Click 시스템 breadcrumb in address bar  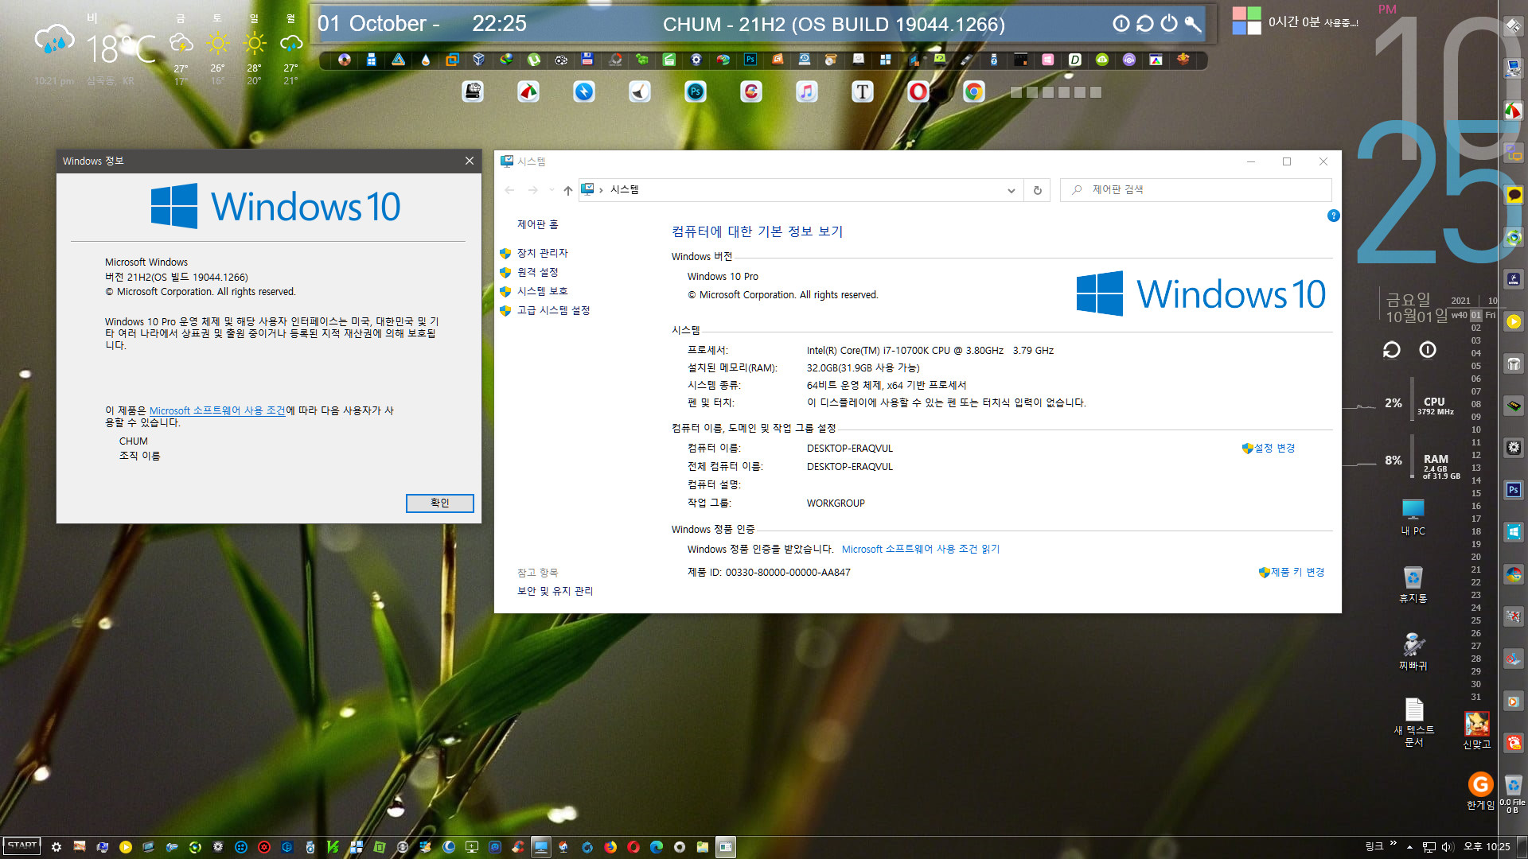click(624, 190)
